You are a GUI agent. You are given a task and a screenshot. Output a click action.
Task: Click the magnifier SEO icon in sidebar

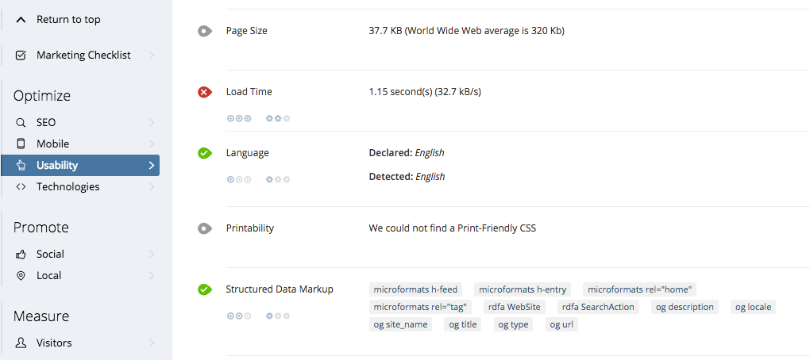point(21,123)
